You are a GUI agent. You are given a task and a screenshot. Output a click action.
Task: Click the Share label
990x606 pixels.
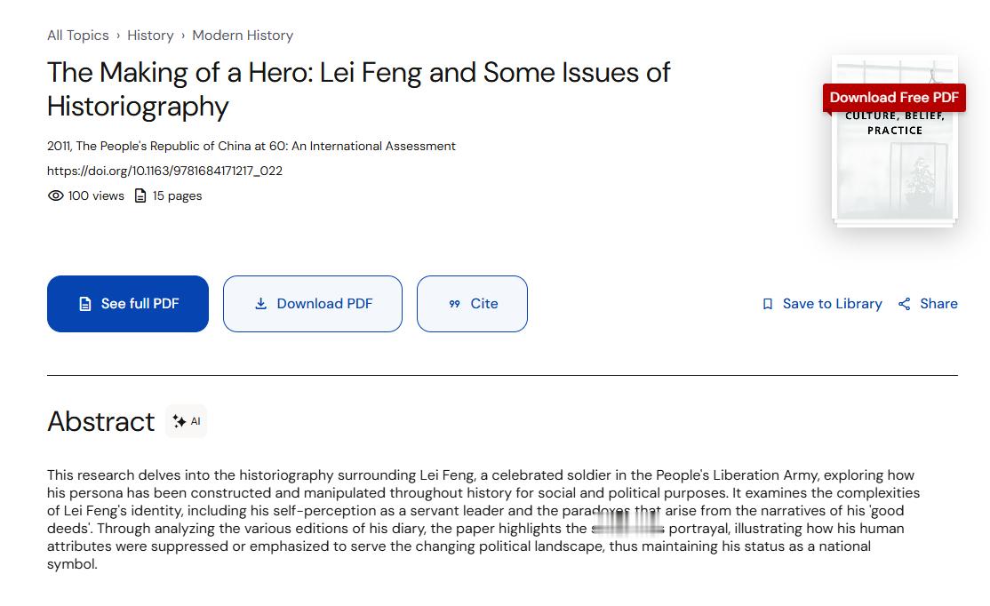[938, 304]
